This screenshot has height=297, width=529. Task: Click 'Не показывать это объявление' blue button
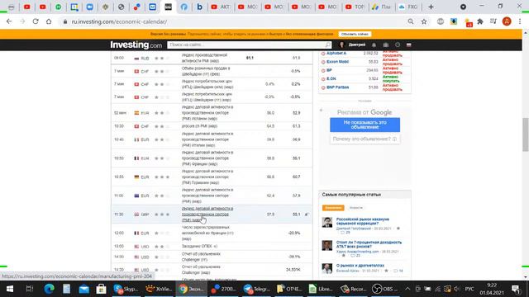click(x=365, y=125)
